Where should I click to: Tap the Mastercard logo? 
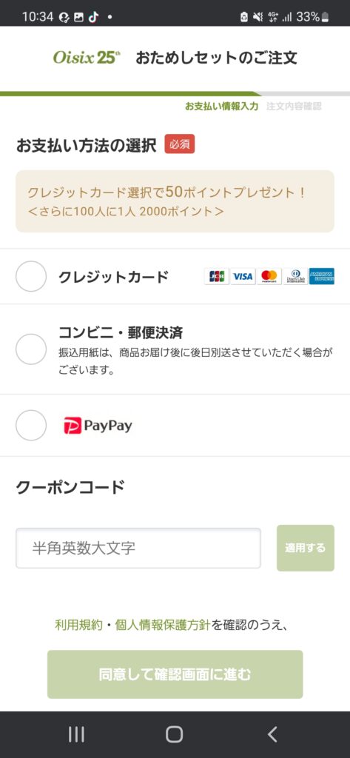pyautogui.click(x=269, y=276)
